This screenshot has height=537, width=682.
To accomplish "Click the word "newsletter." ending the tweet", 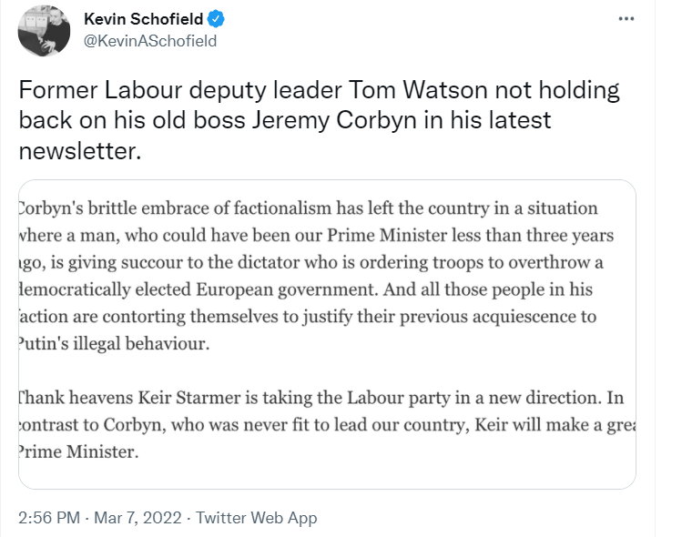I will (x=80, y=151).
